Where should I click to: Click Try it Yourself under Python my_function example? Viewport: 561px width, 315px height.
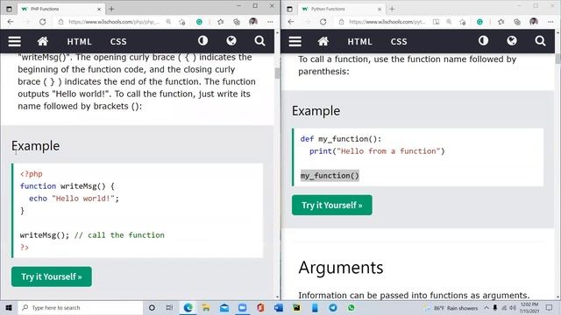pyautogui.click(x=332, y=205)
